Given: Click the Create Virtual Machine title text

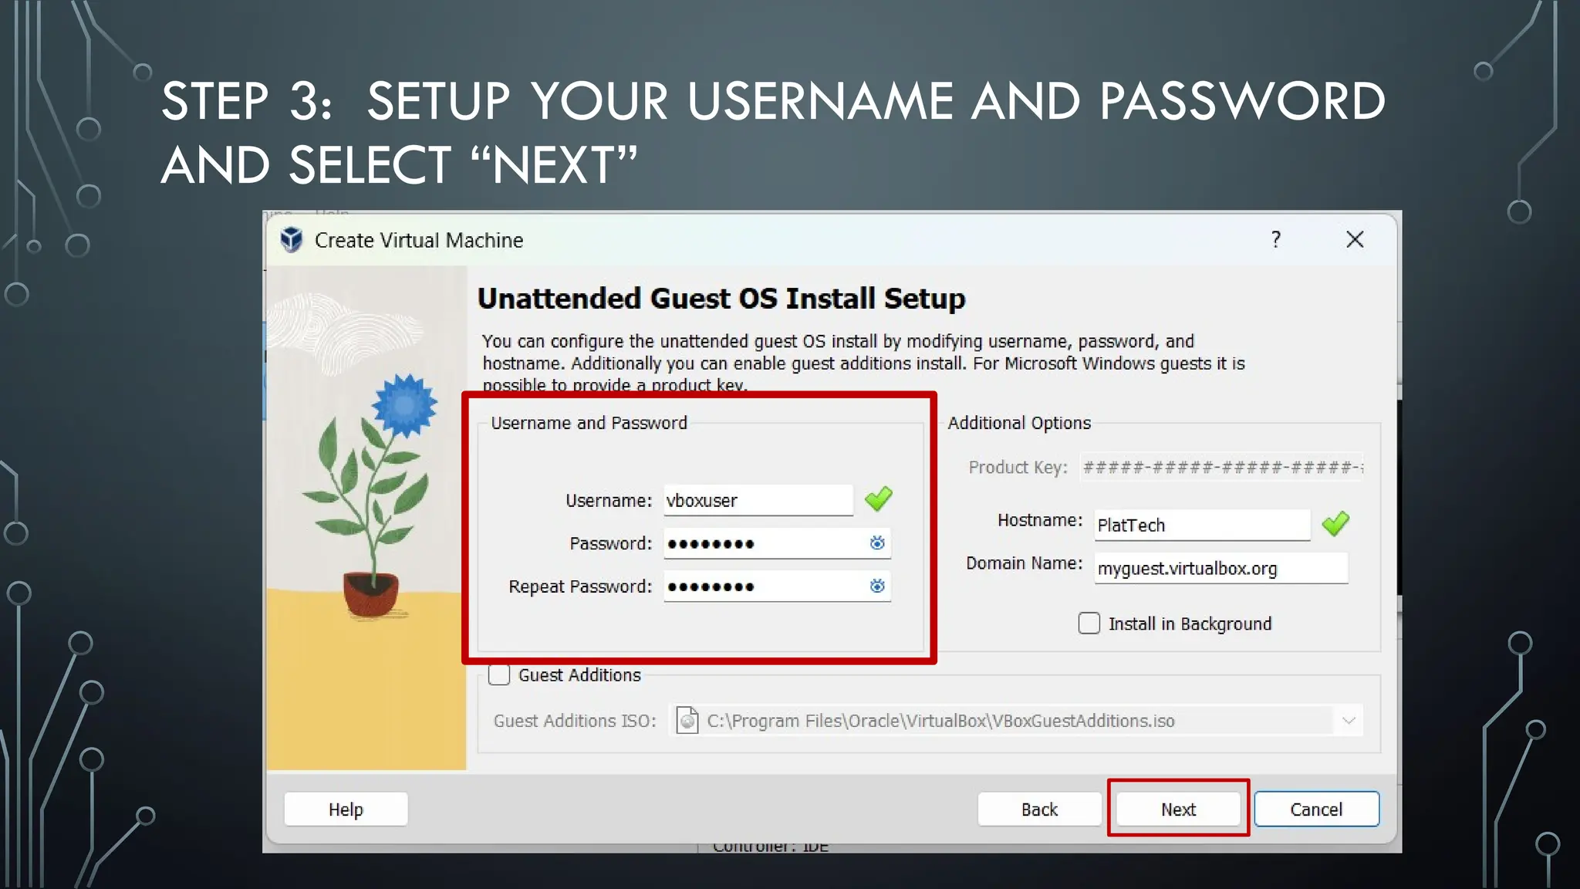Looking at the screenshot, I should pos(419,240).
